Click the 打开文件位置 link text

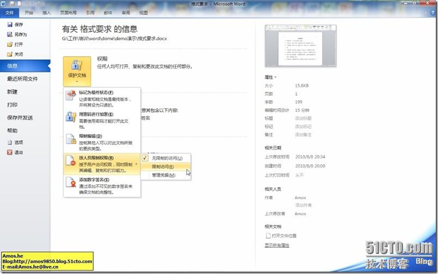[x=284, y=236]
